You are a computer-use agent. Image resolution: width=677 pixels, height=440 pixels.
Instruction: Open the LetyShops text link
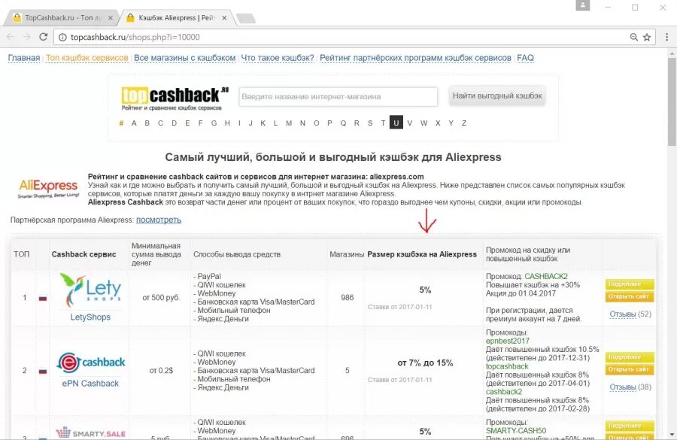(x=90, y=317)
